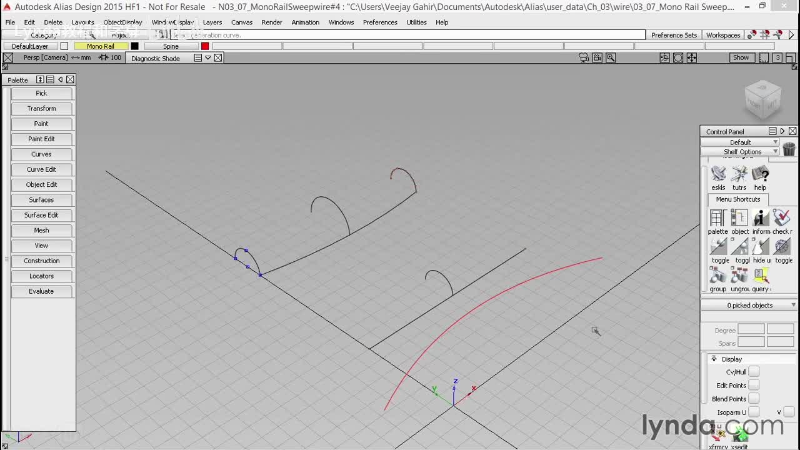
Task: Click the tumble icon in viewport bar
Action: click(664, 57)
